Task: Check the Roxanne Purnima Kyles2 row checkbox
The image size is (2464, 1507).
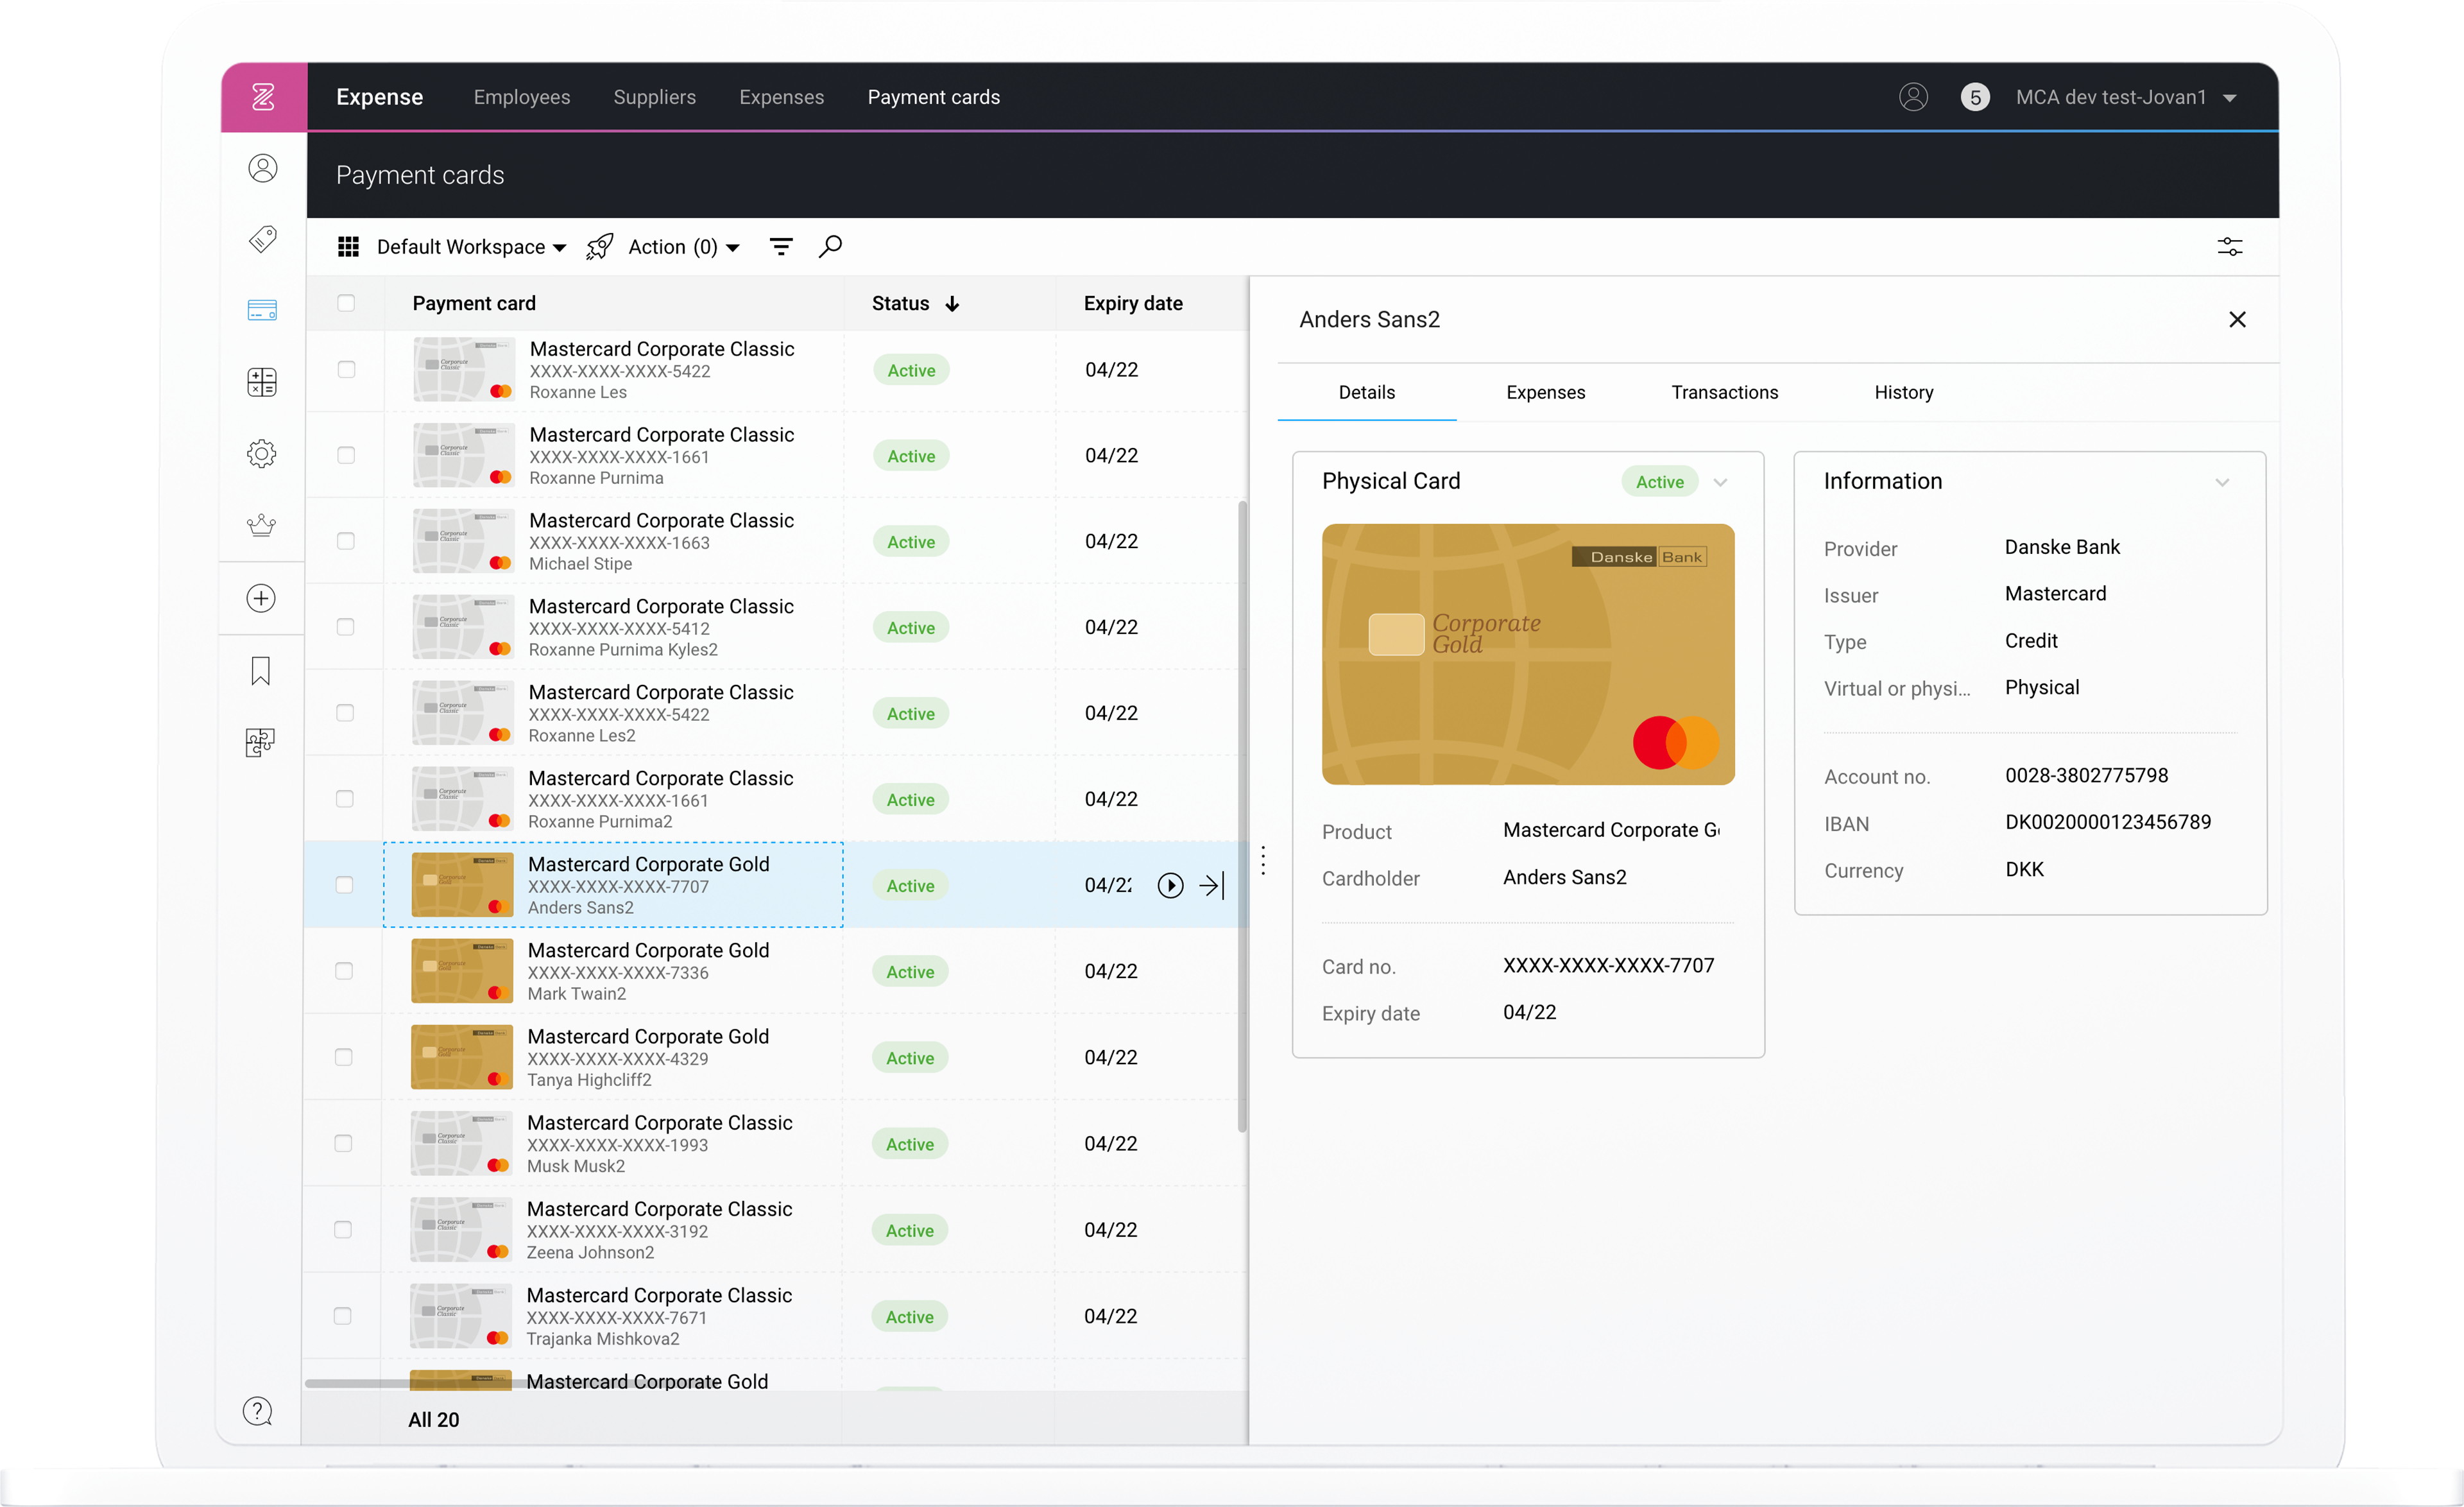Action: point(345,627)
